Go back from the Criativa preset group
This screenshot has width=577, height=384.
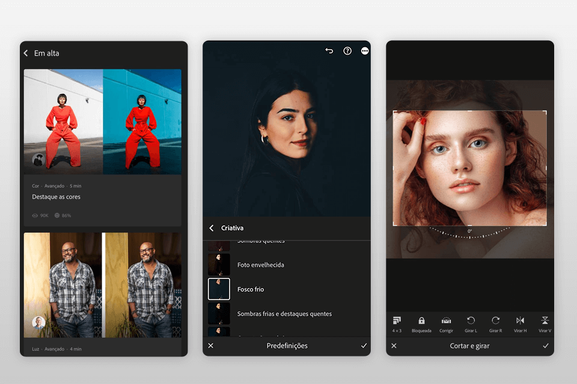212,228
